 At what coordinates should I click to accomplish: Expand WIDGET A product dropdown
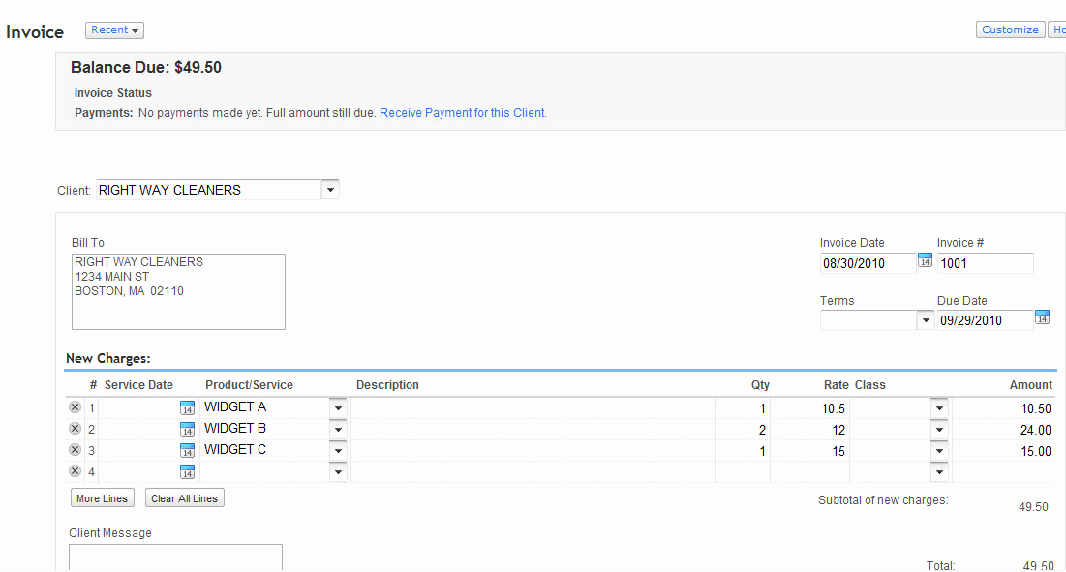coord(338,409)
